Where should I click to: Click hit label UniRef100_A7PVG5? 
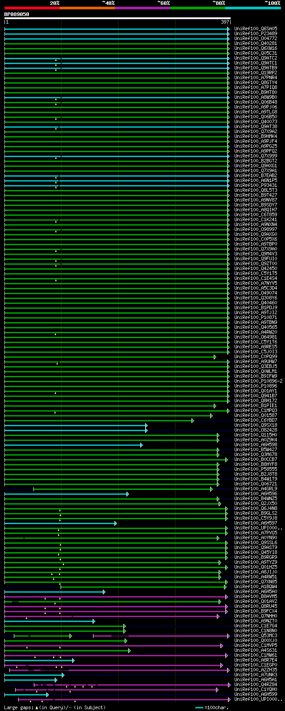[256, 533]
